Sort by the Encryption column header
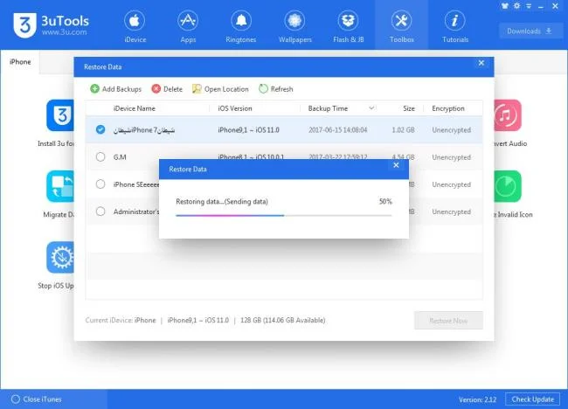This screenshot has height=409, width=568. pyautogui.click(x=447, y=108)
